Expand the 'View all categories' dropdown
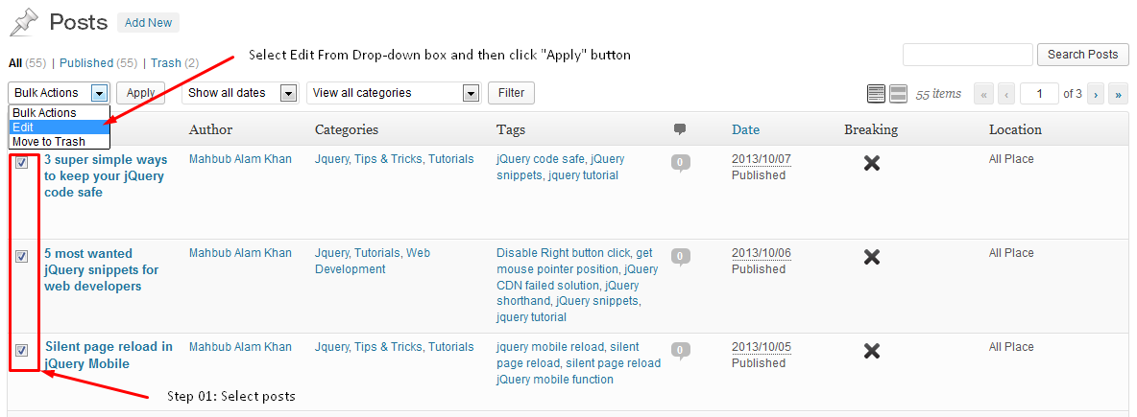1137x417 pixels. (393, 93)
